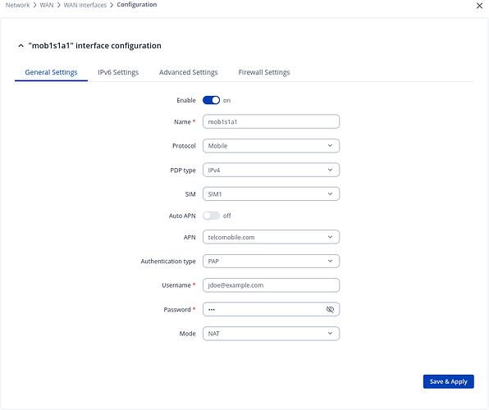Open the APN dropdown
This screenshot has height=410, width=489.
pos(271,237)
